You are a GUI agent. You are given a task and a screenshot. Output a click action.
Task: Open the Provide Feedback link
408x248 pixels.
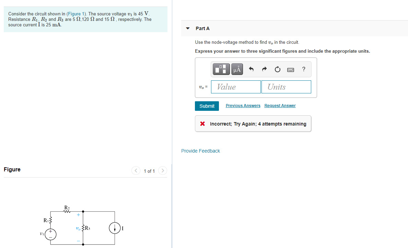click(201, 151)
